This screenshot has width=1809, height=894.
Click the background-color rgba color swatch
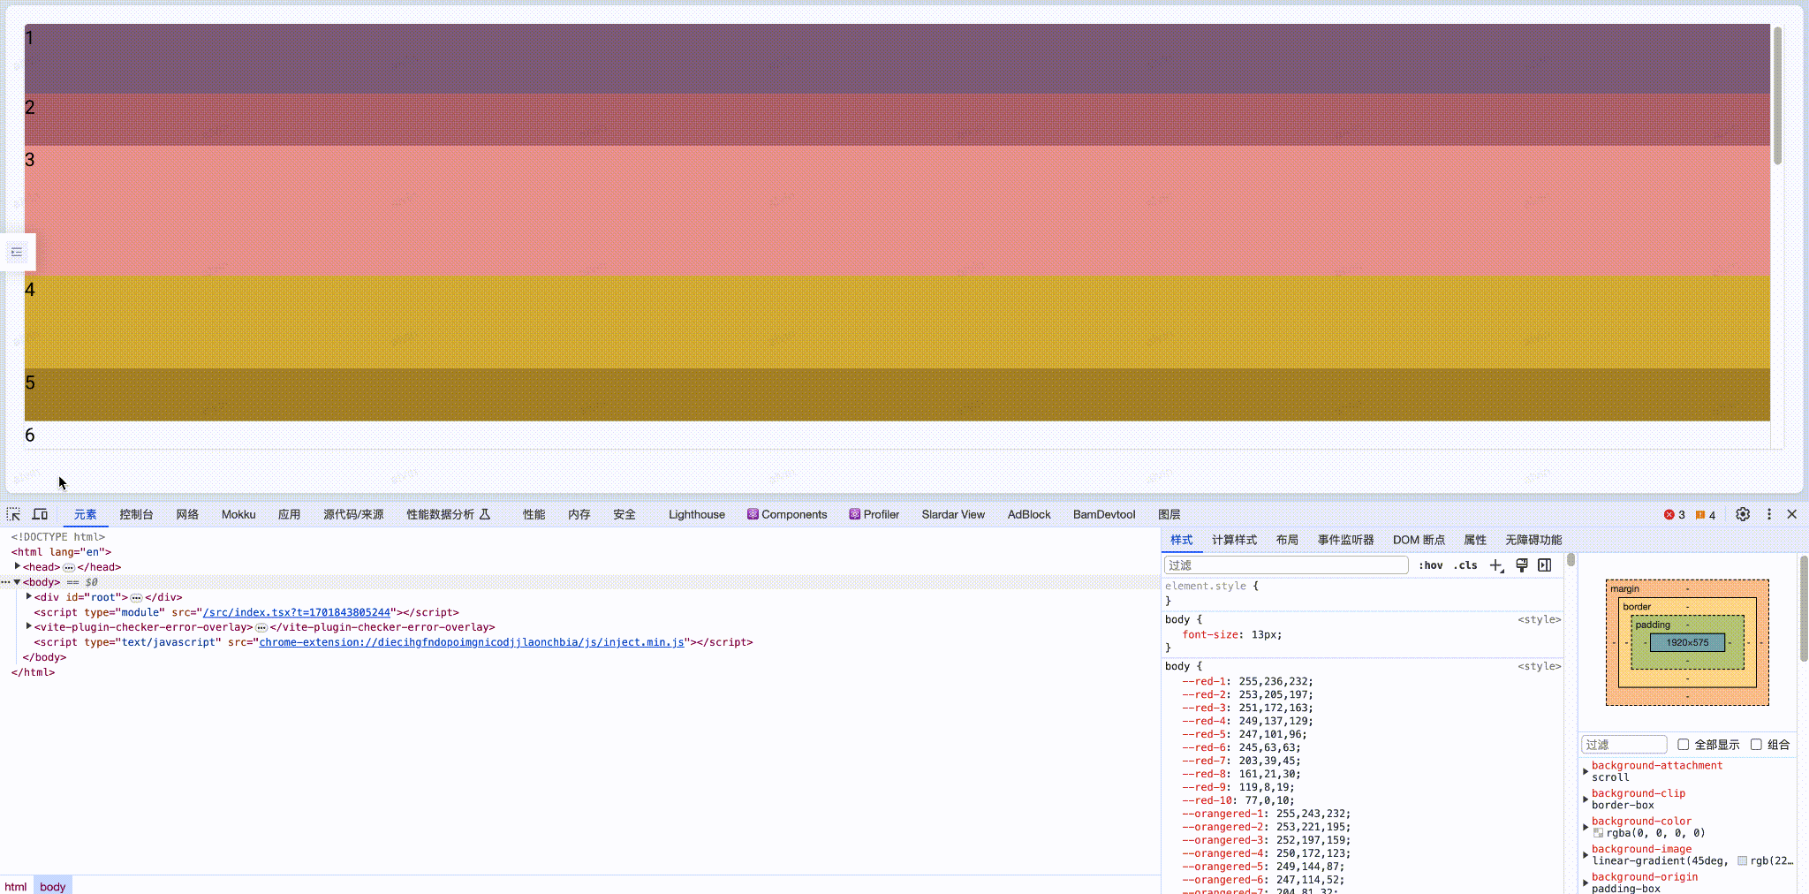click(1598, 833)
